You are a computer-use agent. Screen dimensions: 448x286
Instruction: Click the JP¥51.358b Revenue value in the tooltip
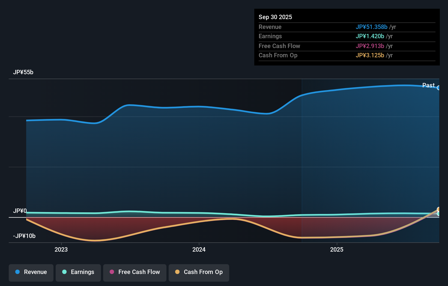(x=372, y=27)
